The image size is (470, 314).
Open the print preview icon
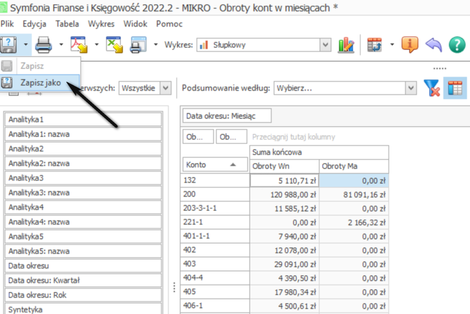[x=138, y=45]
